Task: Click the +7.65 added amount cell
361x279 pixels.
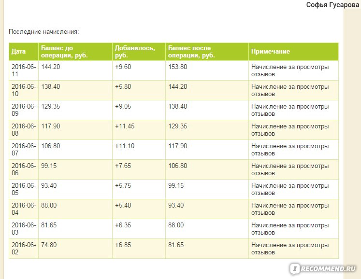Action: point(139,169)
